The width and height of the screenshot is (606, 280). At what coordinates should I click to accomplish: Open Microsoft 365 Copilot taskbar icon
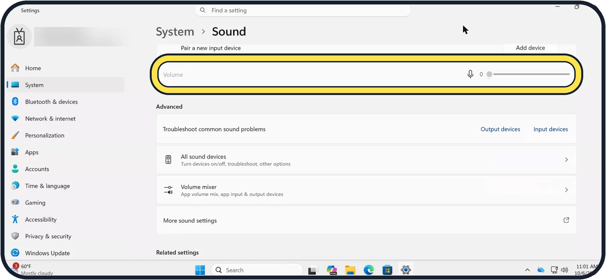pyautogui.click(x=332, y=270)
